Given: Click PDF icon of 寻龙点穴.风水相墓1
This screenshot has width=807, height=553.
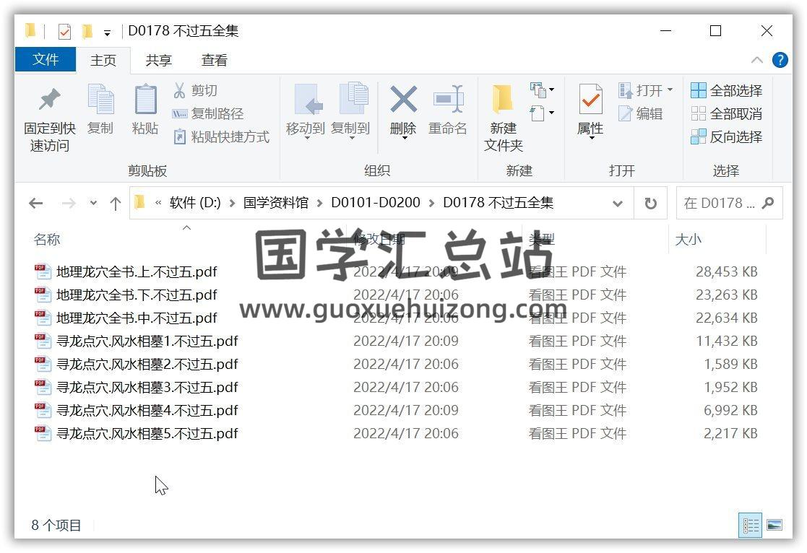Looking at the screenshot, I should pyautogui.click(x=43, y=341).
